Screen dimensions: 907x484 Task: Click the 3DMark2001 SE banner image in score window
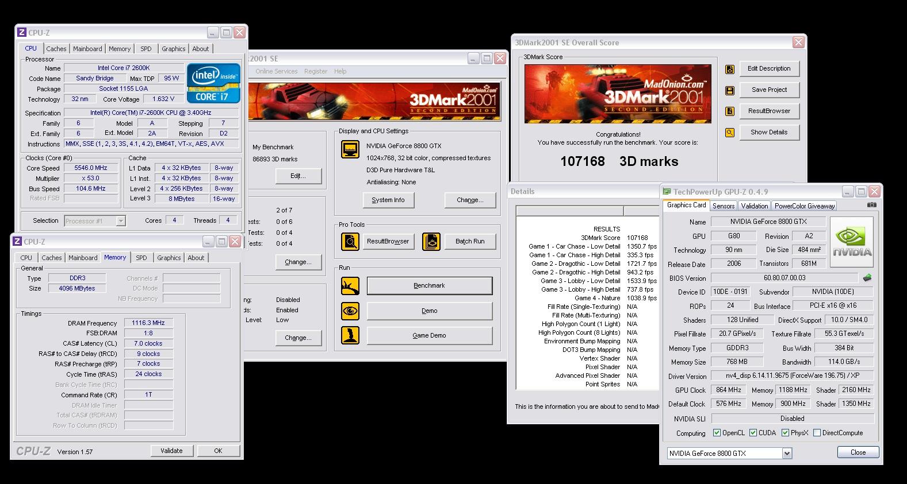click(618, 94)
